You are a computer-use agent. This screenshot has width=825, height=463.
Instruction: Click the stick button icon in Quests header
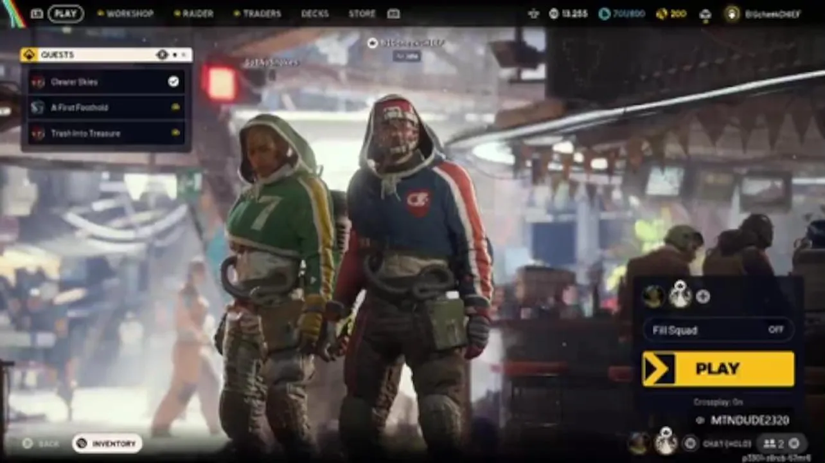[x=162, y=55]
